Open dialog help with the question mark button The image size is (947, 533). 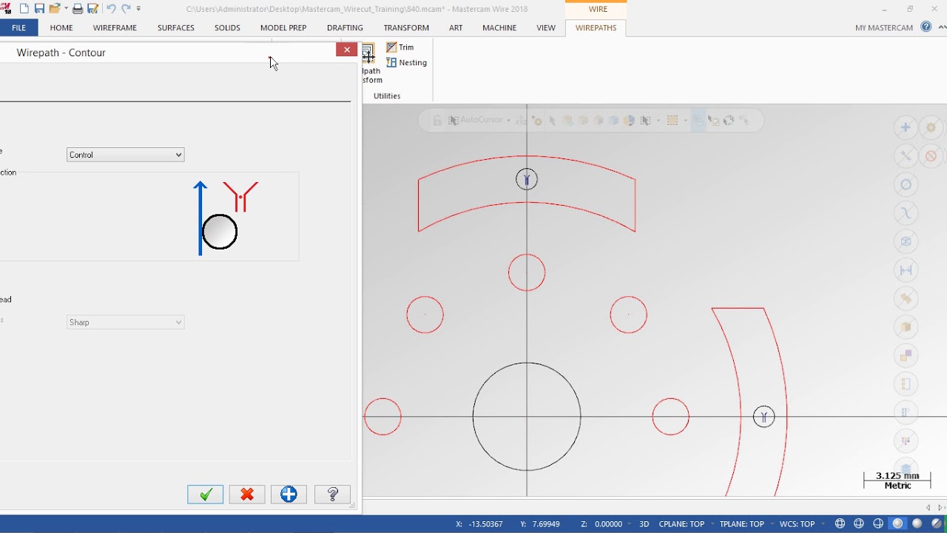click(332, 495)
